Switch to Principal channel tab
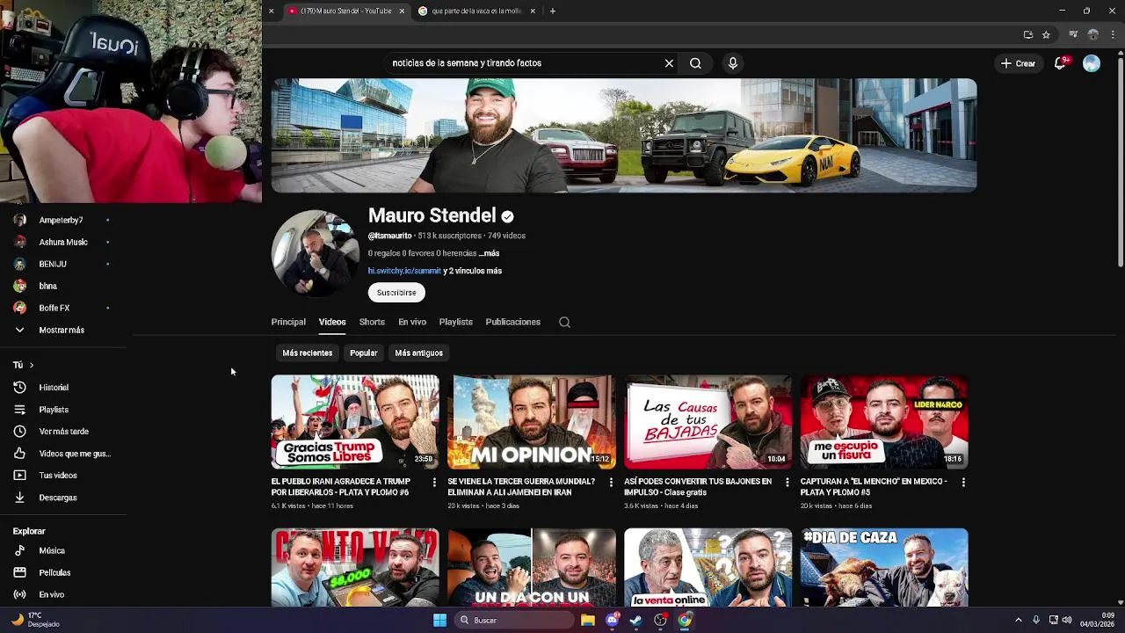The image size is (1125, 633). (x=288, y=322)
